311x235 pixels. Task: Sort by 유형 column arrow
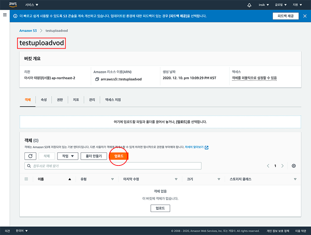(112, 179)
